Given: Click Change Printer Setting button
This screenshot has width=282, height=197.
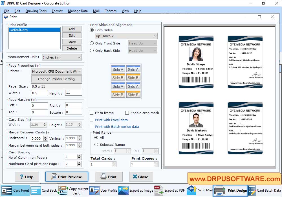Looking at the screenshot, I should [x=56, y=79].
